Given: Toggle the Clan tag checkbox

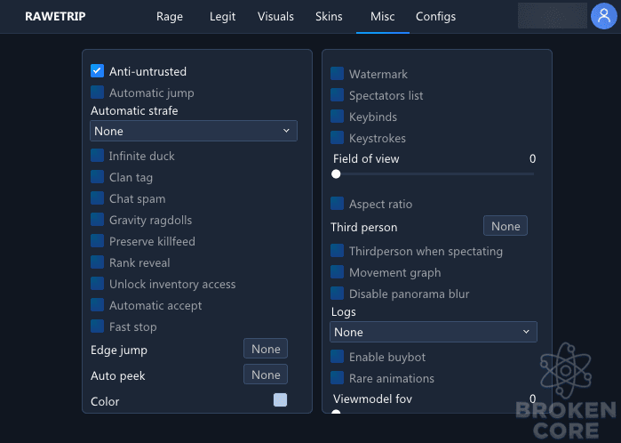Looking at the screenshot, I should (x=97, y=177).
